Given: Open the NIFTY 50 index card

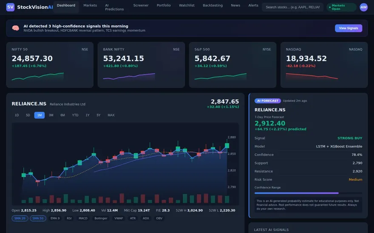Looking at the screenshot, I should coord(50,65).
